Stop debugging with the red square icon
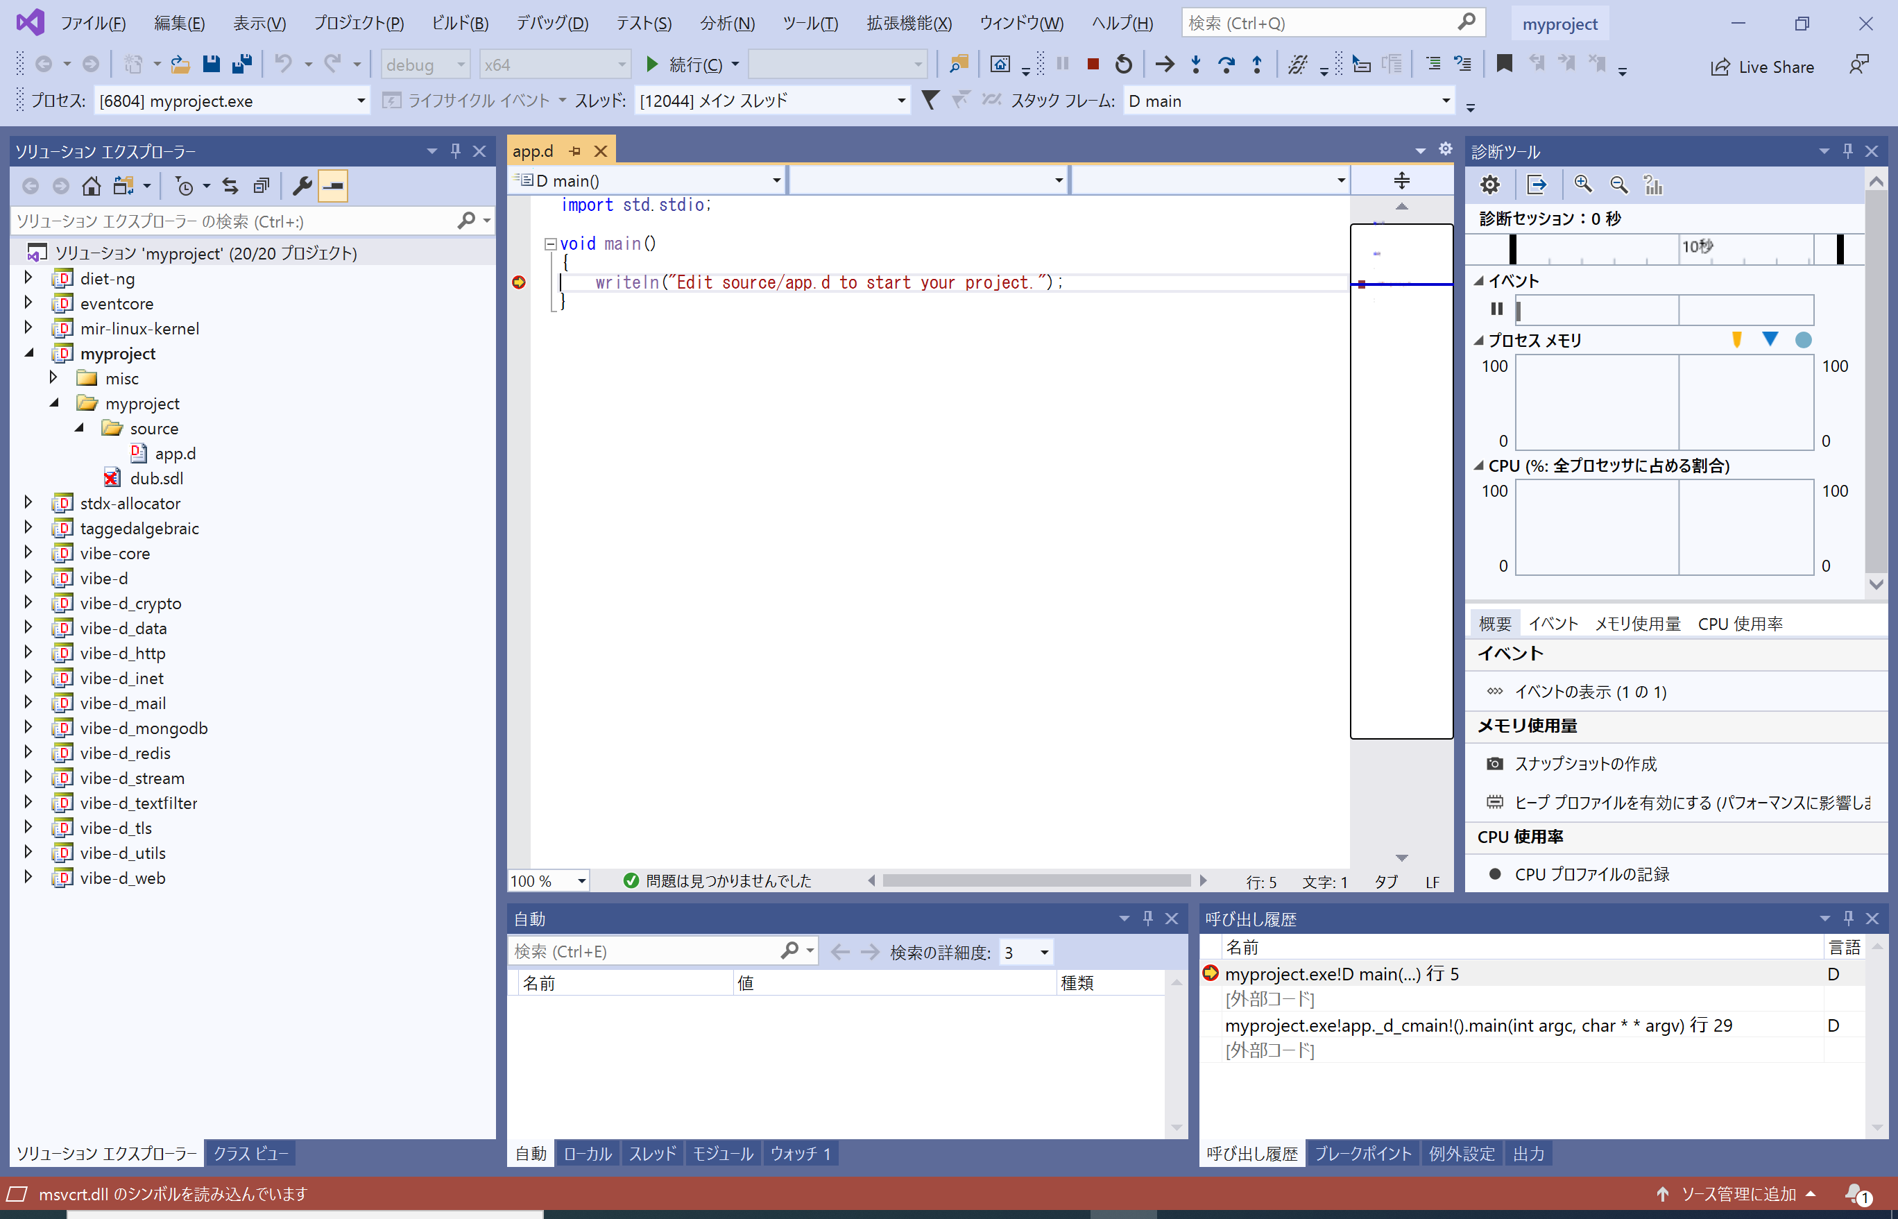Screen dimensions: 1898x1219 (x=1093, y=64)
